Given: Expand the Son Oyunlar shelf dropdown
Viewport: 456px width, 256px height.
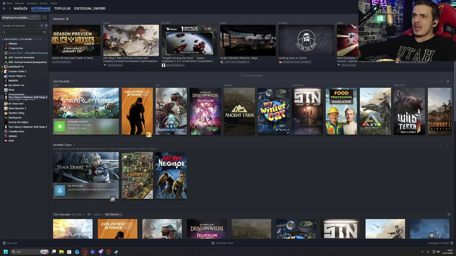Looking at the screenshot, I should click(x=72, y=81).
